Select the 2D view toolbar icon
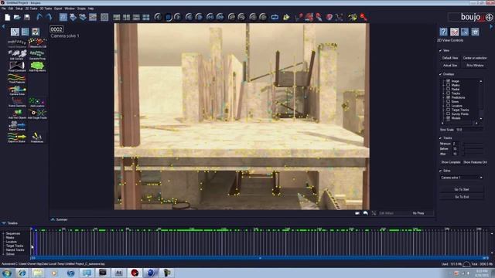 [x=63, y=17]
